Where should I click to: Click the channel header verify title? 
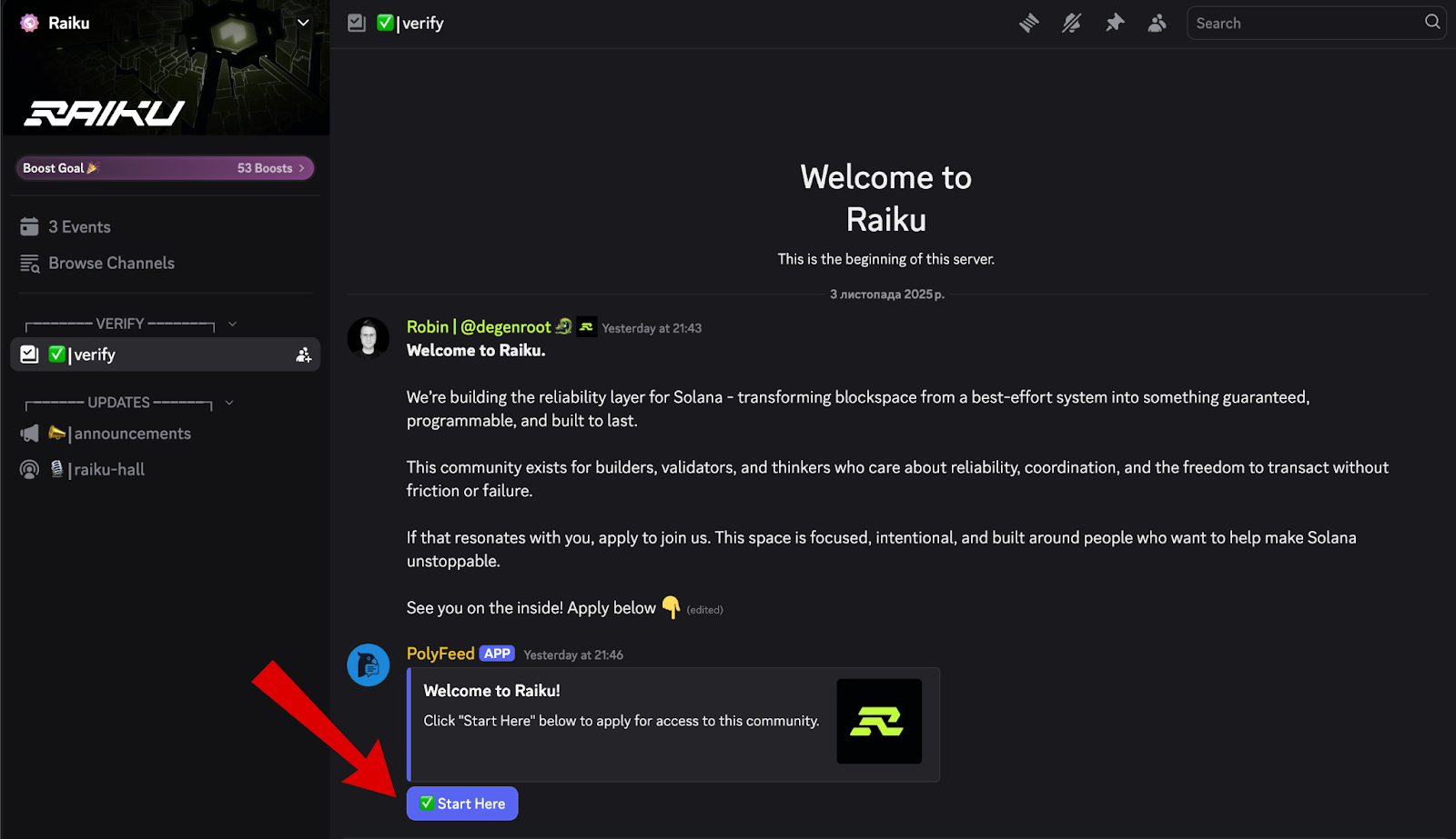coord(423,24)
